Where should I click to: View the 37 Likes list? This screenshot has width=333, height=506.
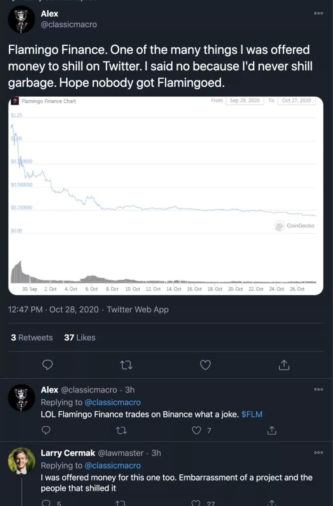[80, 338]
